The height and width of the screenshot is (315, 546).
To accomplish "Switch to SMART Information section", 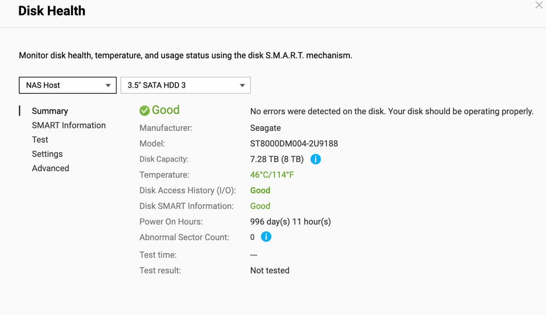I will (69, 125).
